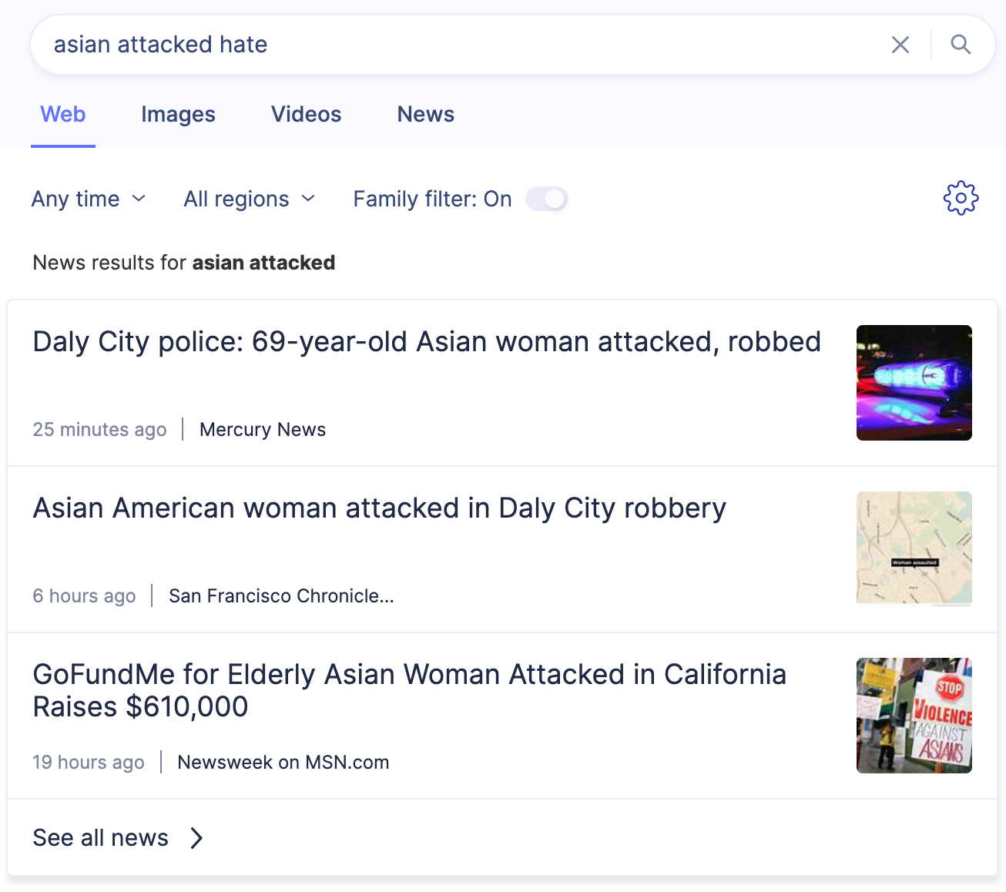Click the chevron next to See all news

click(197, 838)
